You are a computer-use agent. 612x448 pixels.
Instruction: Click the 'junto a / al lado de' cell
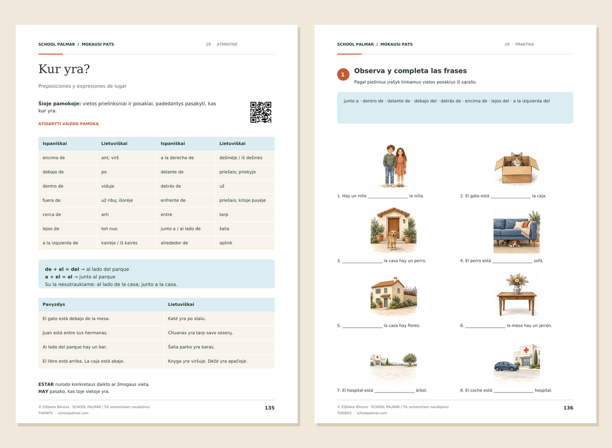pyautogui.click(x=186, y=229)
